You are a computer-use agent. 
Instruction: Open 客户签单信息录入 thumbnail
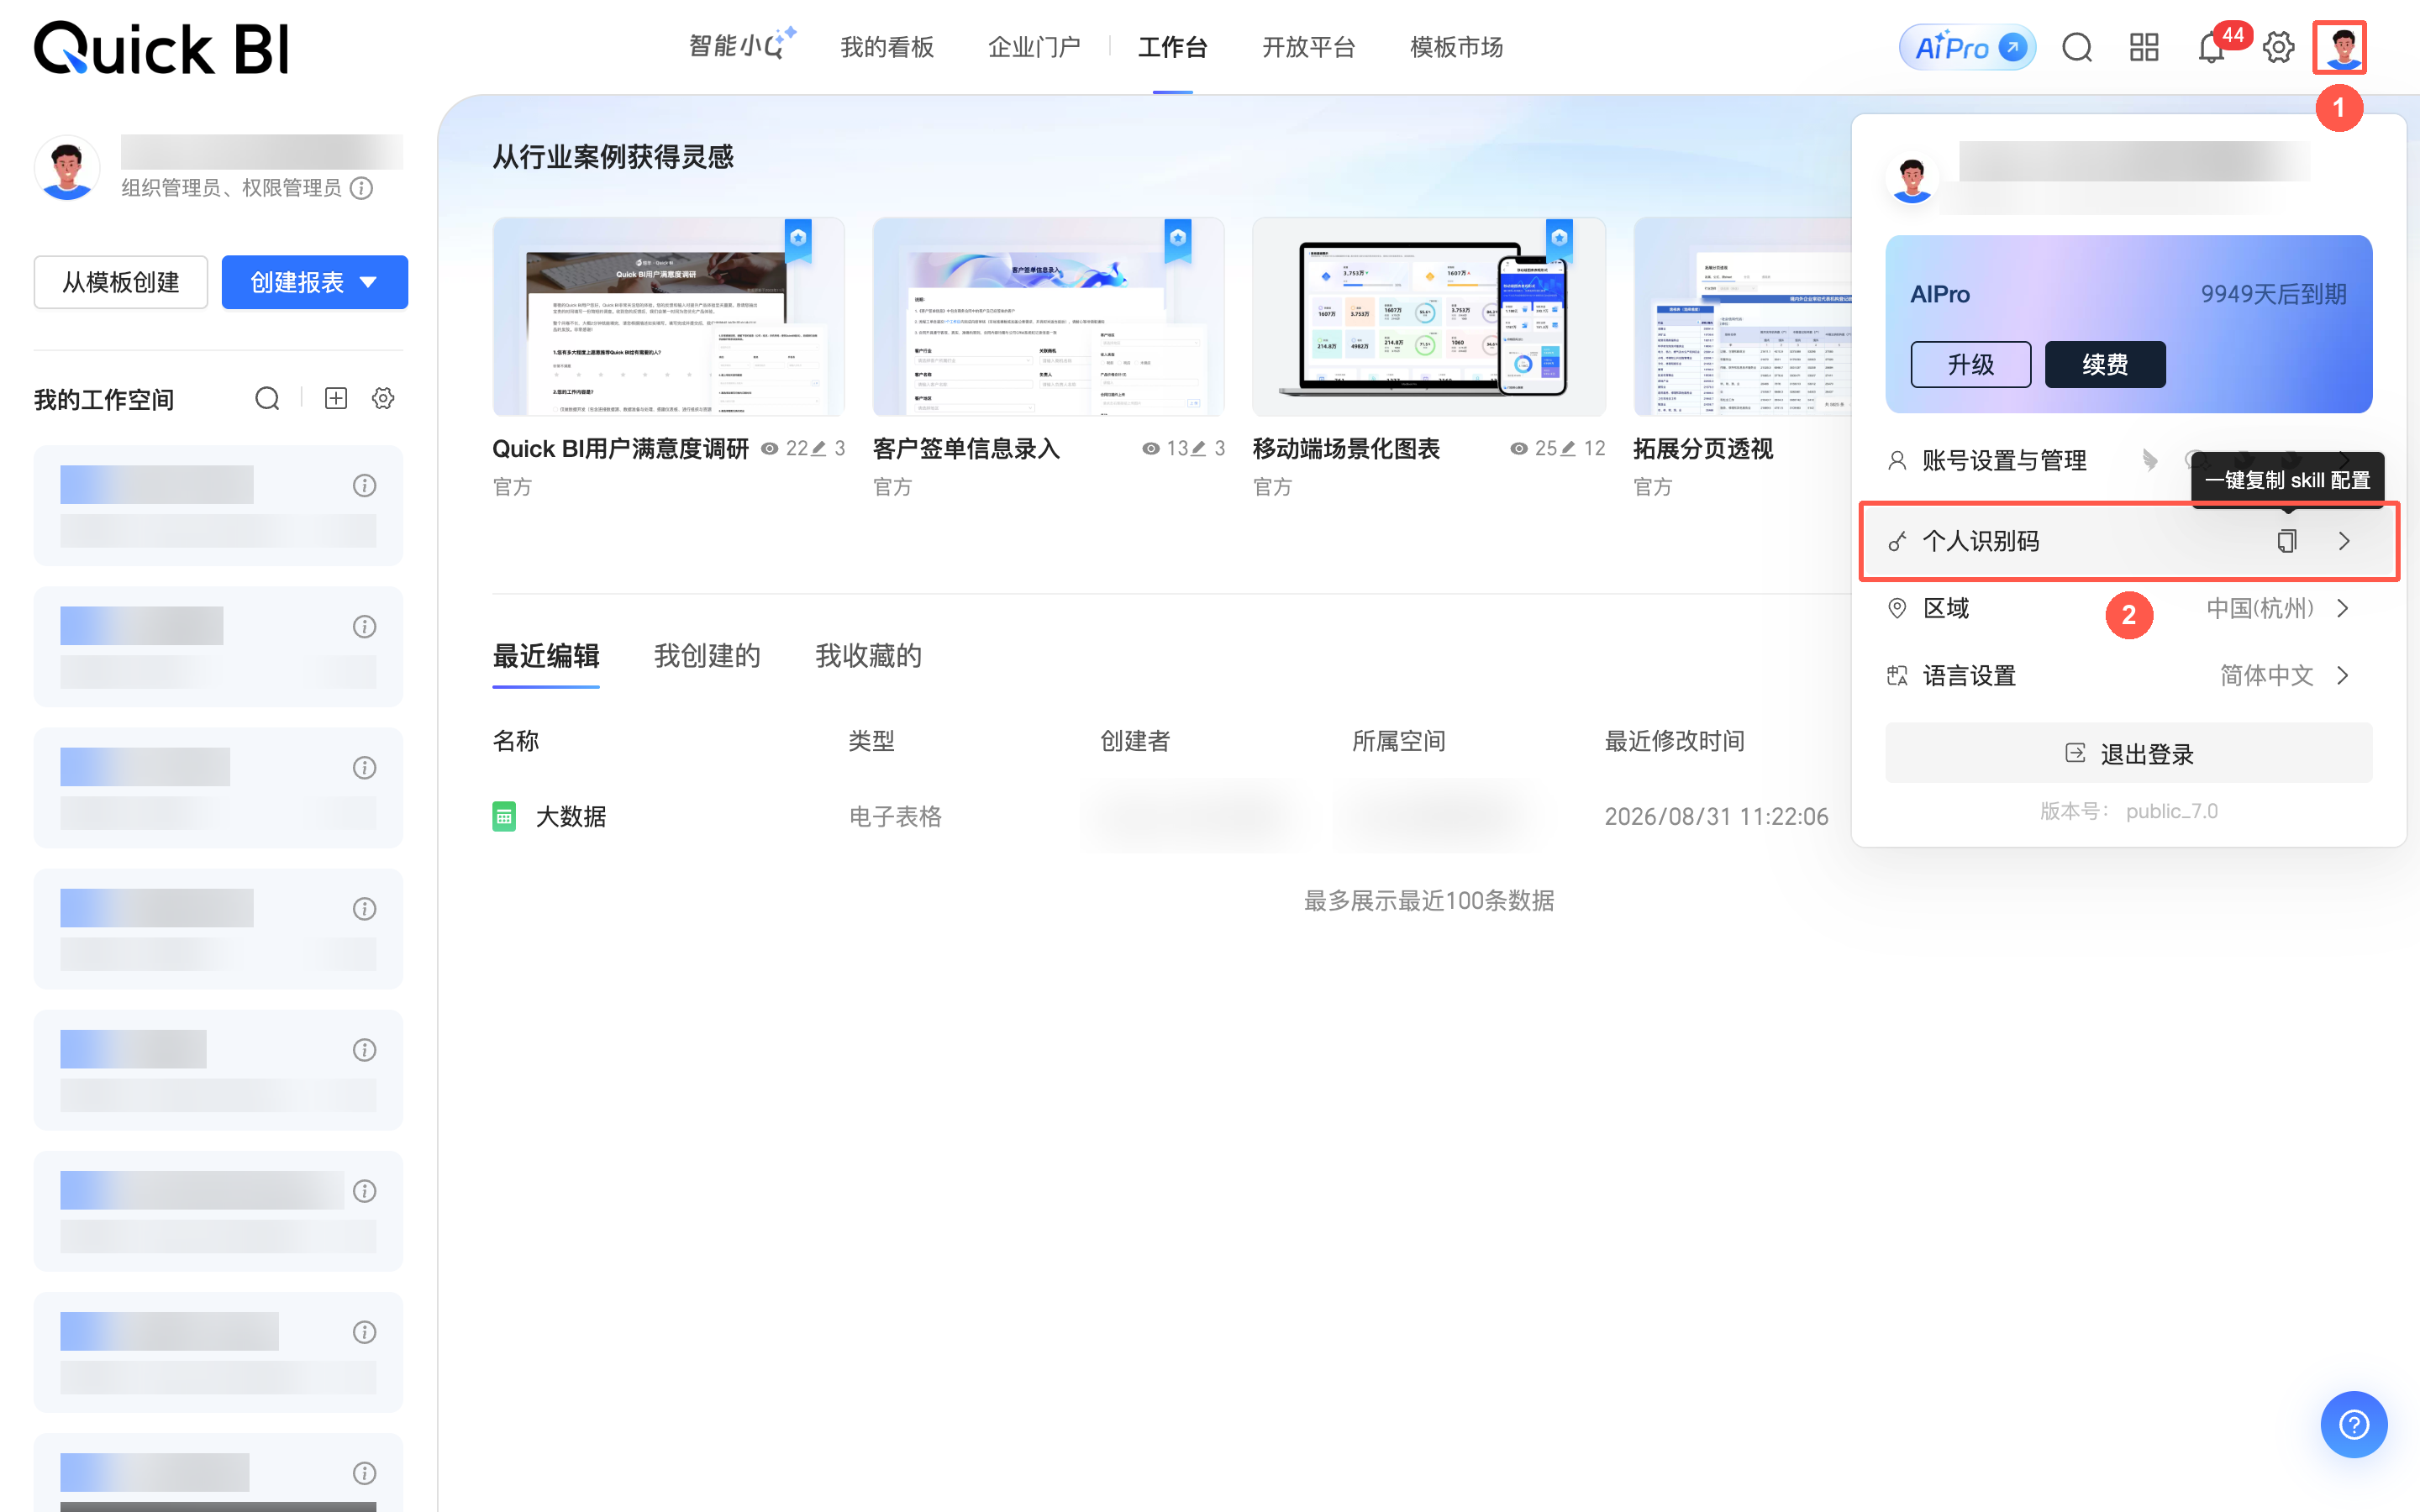tap(1048, 316)
